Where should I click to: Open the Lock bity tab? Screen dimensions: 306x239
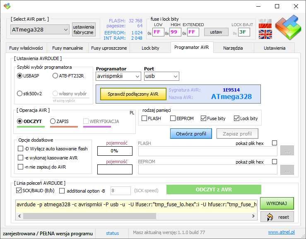pos(150,48)
